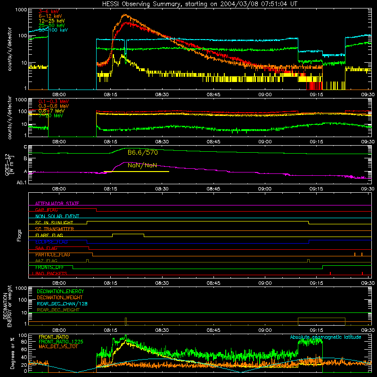377x377 pixels.
Task: Click the raised REAR_DEC_WEIGHT step near 09:15
Action: (x=321, y=318)
